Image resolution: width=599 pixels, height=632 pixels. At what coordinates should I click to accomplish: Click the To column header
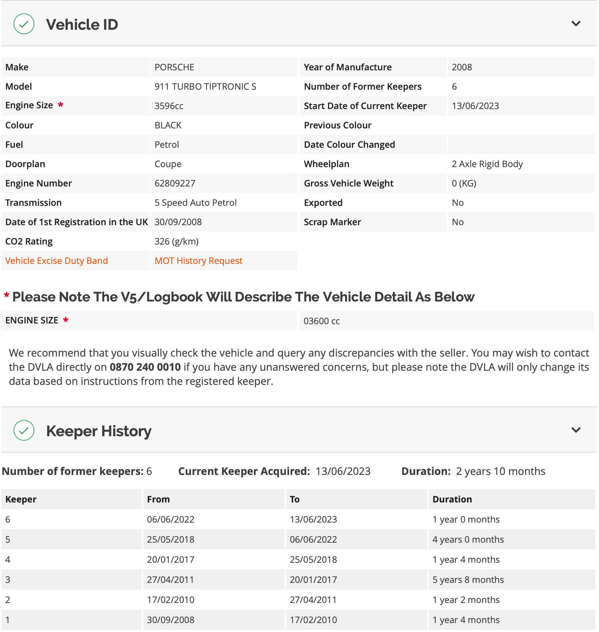point(295,499)
